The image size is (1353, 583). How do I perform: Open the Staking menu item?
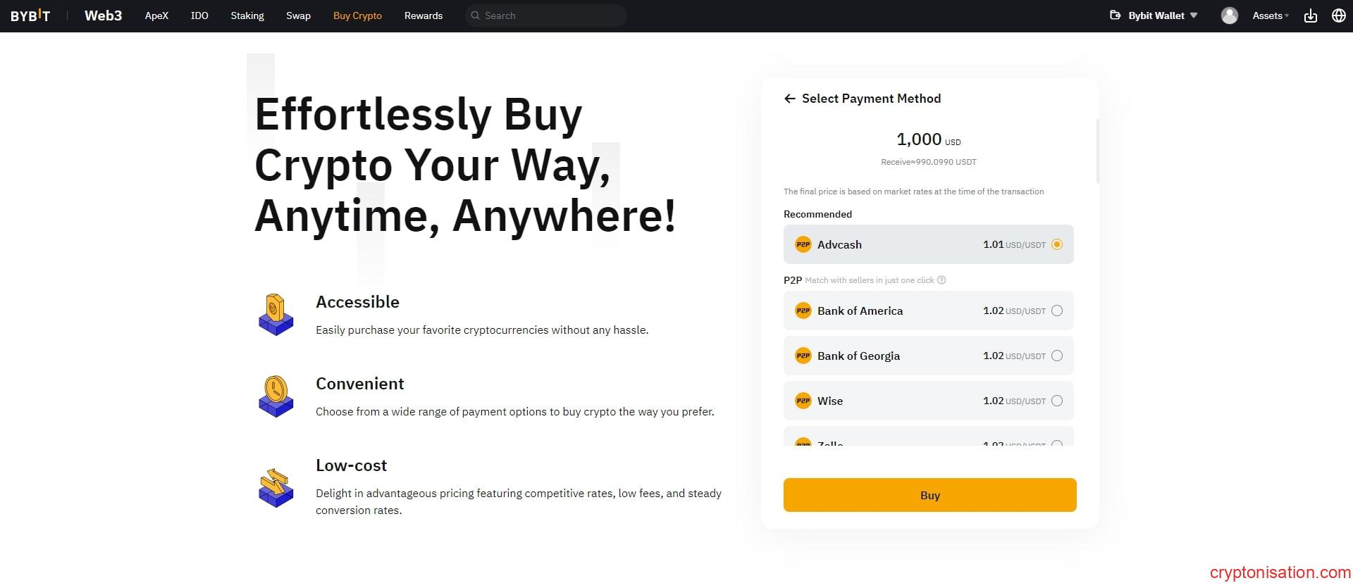pyautogui.click(x=247, y=15)
